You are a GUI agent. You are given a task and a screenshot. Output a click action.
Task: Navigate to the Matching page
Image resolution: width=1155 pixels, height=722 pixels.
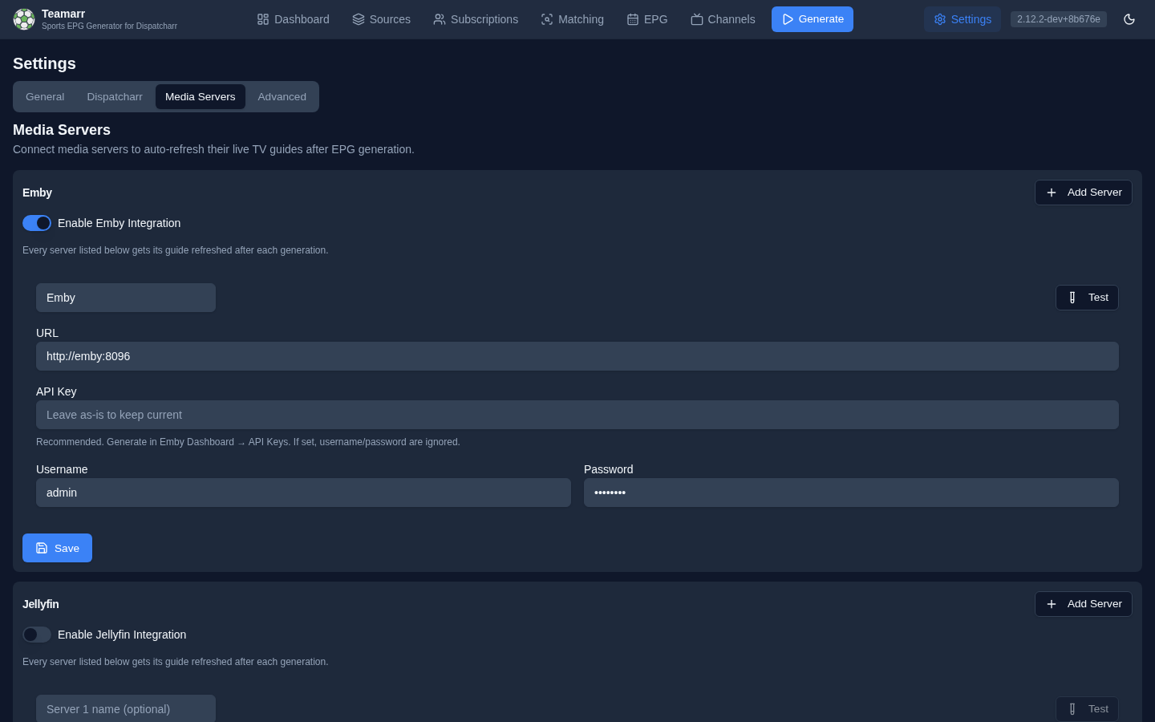pyautogui.click(x=572, y=19)
